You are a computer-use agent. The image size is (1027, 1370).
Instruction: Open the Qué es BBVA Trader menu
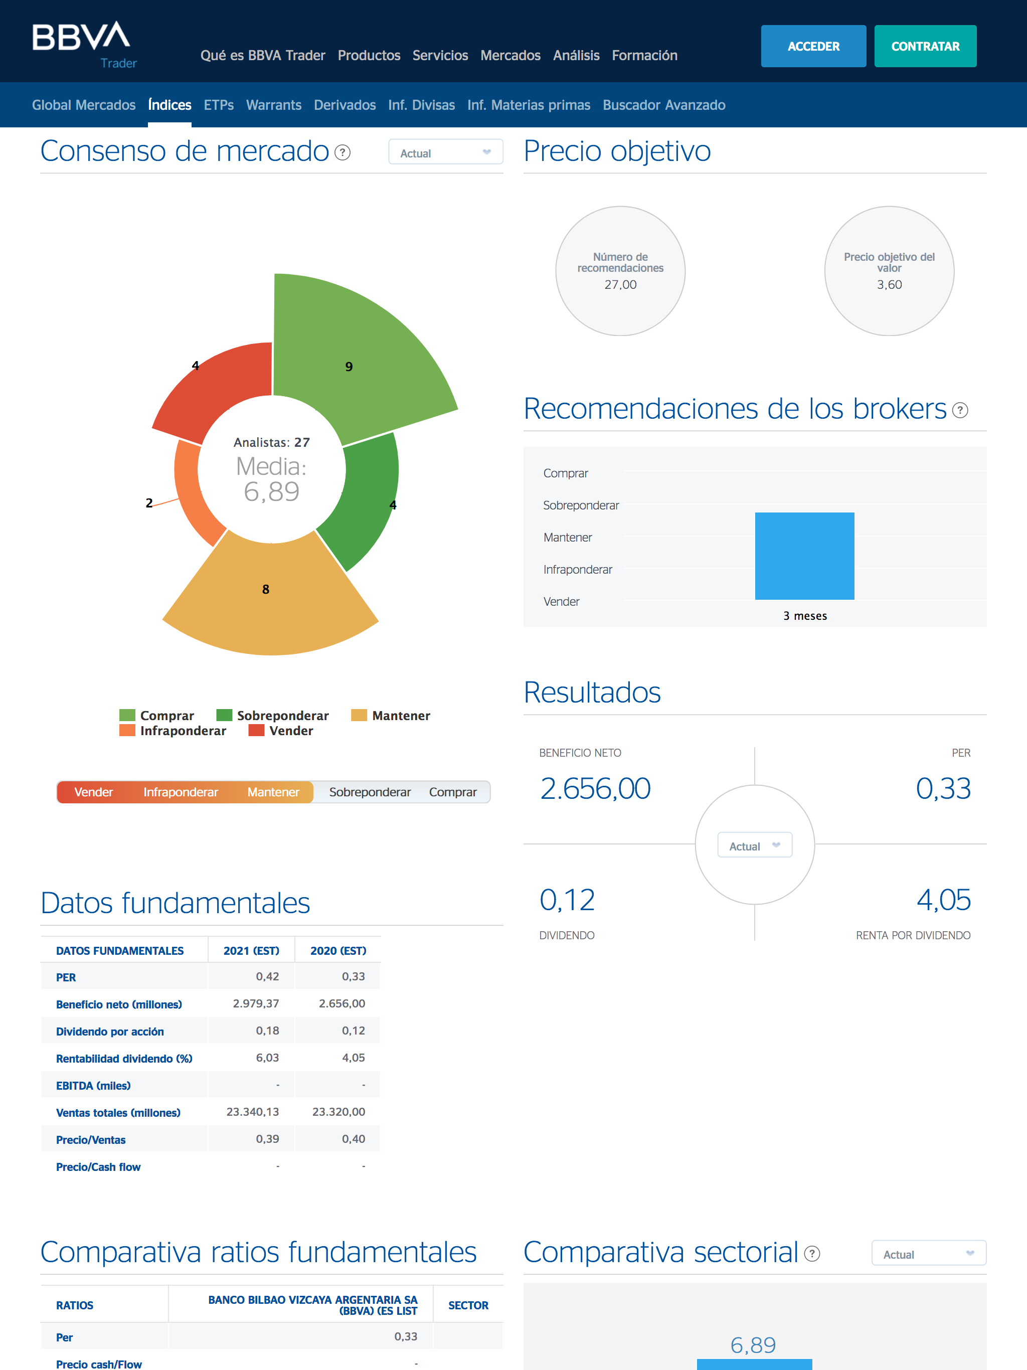click(x=263, y=55)
